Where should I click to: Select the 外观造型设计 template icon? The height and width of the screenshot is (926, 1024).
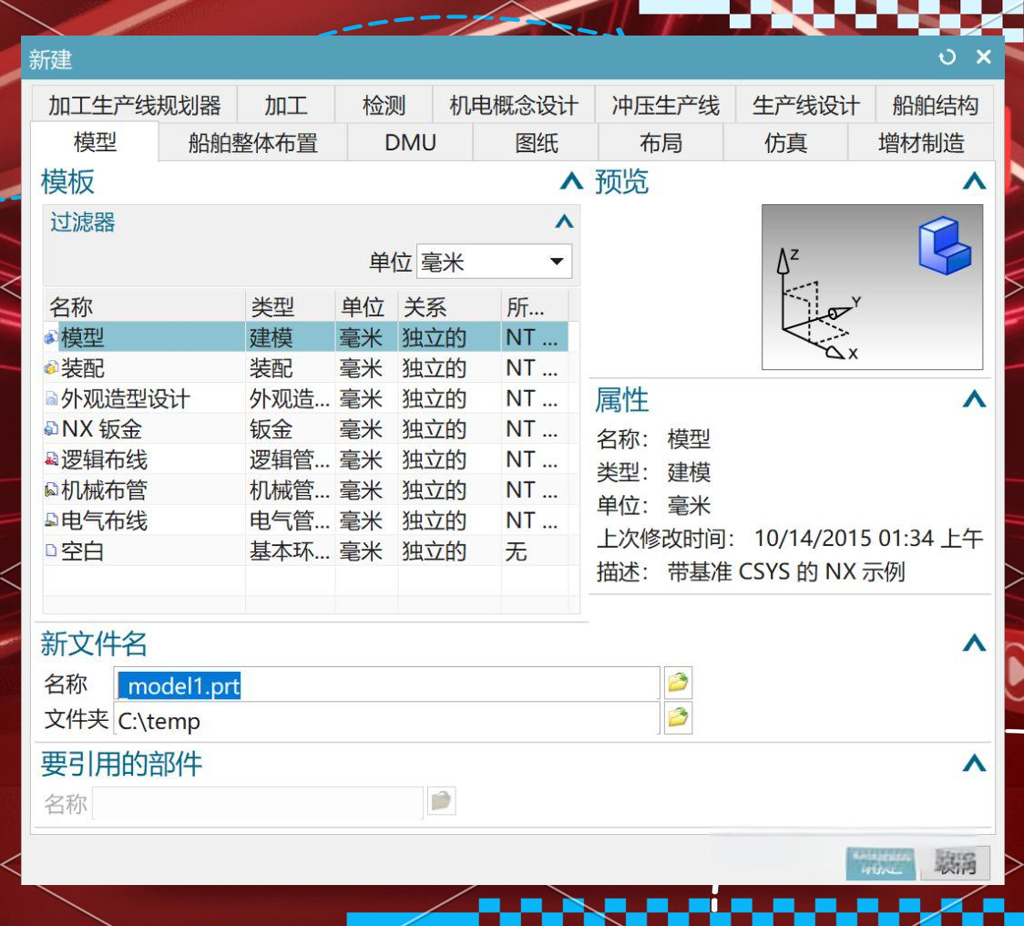point(51,398)
